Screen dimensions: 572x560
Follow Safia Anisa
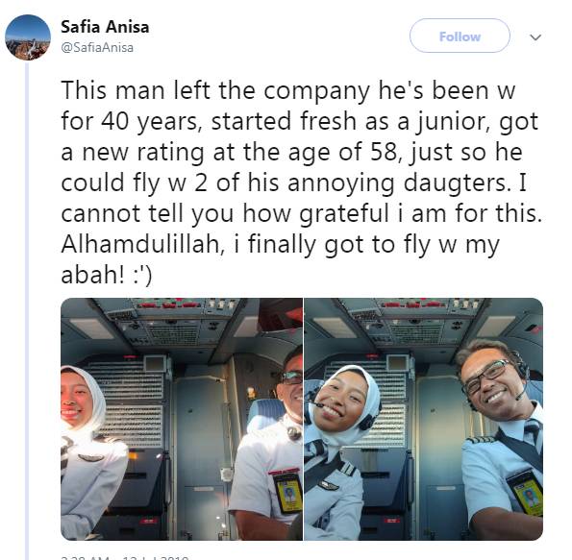[460, 36]
